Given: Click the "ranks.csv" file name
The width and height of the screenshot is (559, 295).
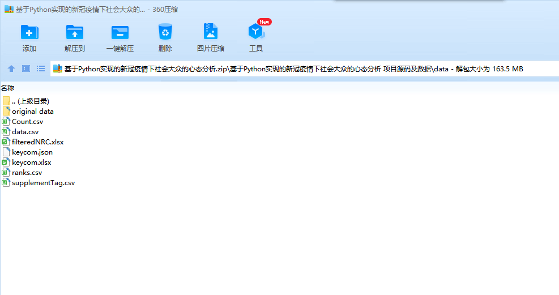Looking at the screenshot, I should (27, 173).
